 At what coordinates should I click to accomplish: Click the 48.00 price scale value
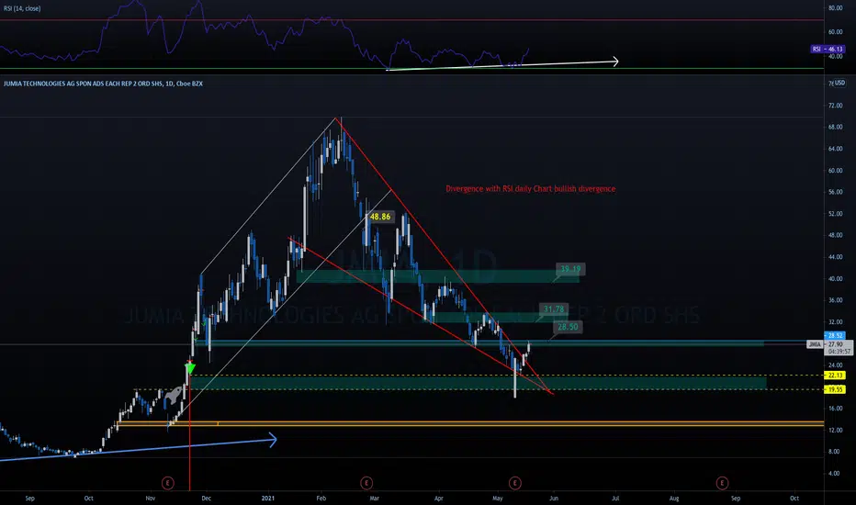pyautogui.click(x=835, y=235)
